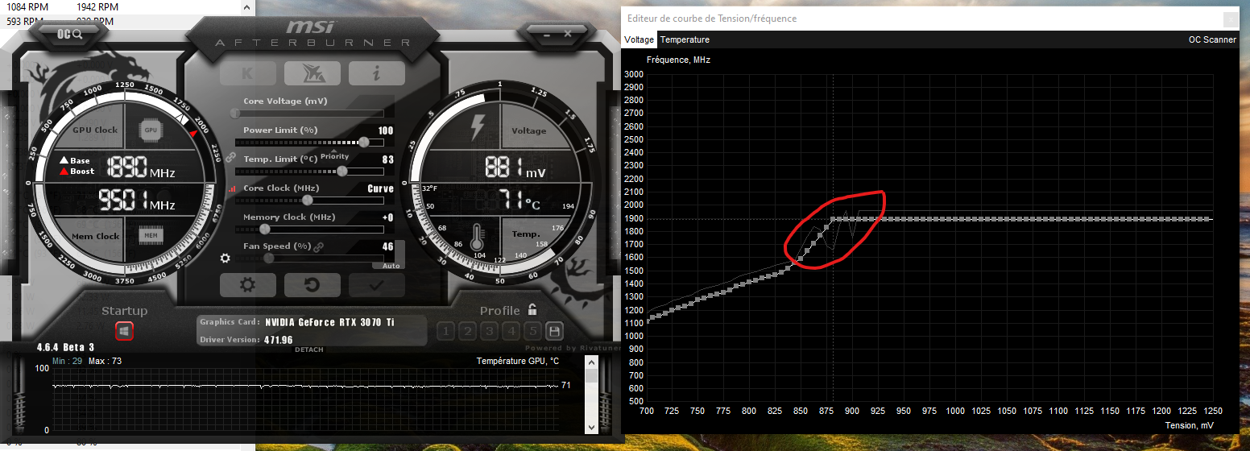Close Afterburner with the X button
Screen dimensions: 1250x451
tap(568, 33)
